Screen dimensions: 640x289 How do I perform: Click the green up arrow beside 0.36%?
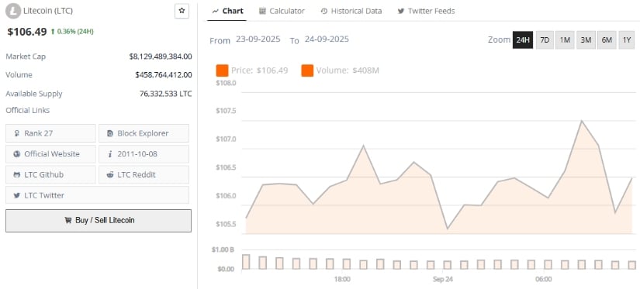click(53, 32)
